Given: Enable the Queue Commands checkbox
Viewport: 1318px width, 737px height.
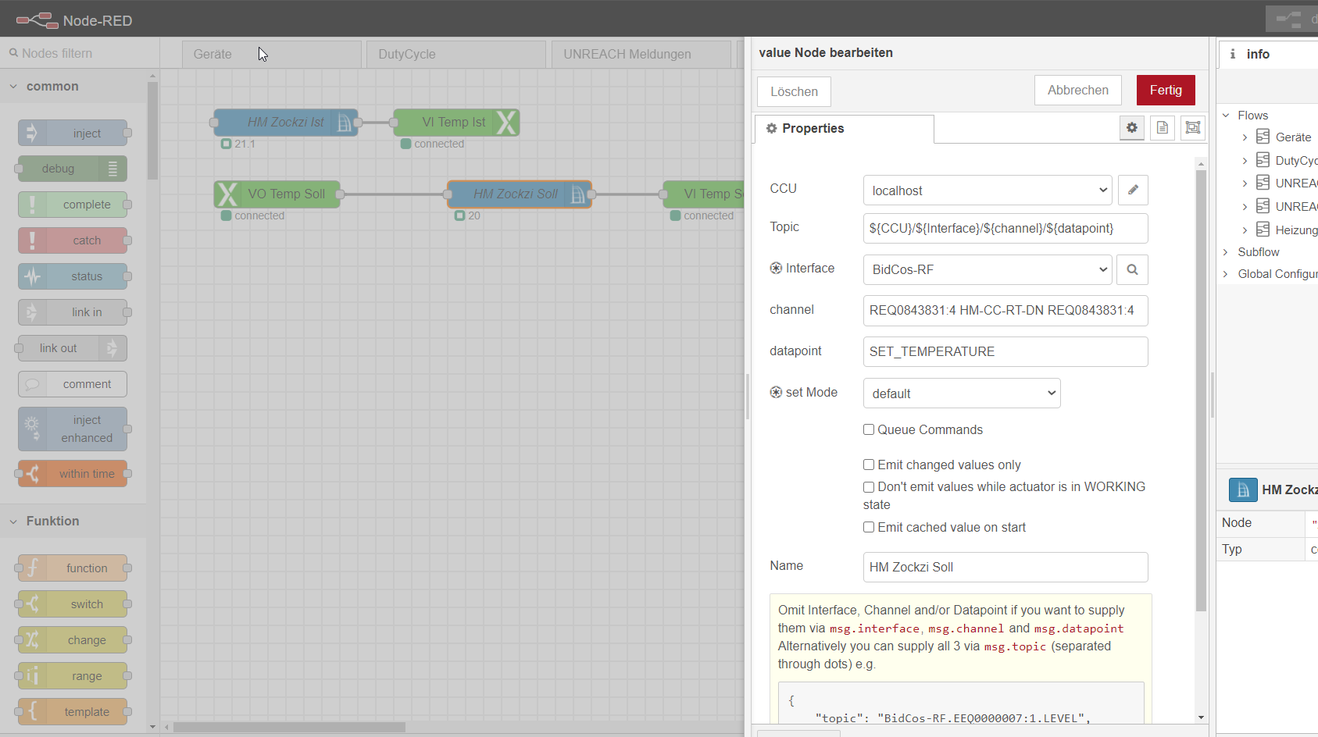Looking at the screenshot, I should [869, 429].
